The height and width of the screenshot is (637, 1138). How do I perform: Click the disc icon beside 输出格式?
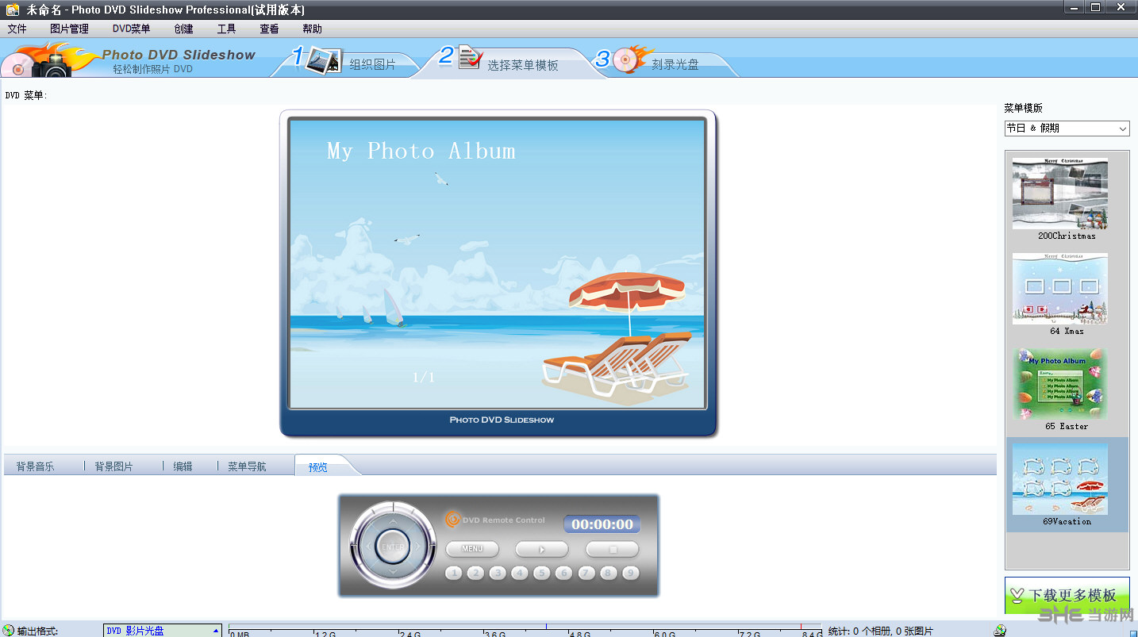point(10,629)
